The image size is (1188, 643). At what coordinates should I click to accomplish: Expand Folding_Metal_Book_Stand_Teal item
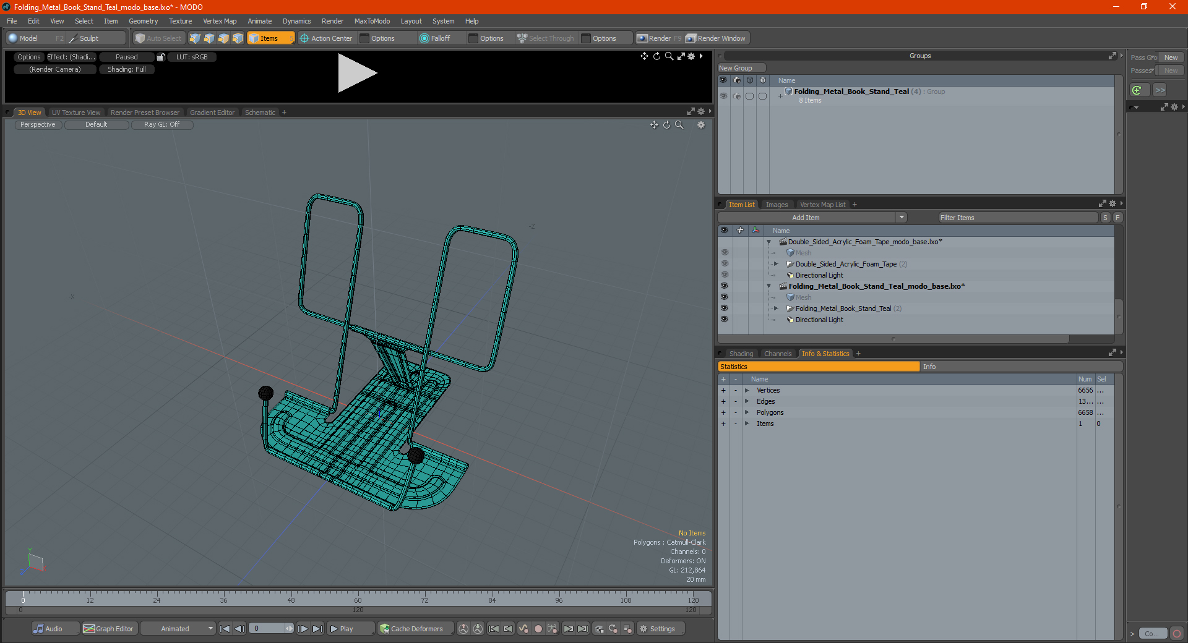tap(776, 309)
